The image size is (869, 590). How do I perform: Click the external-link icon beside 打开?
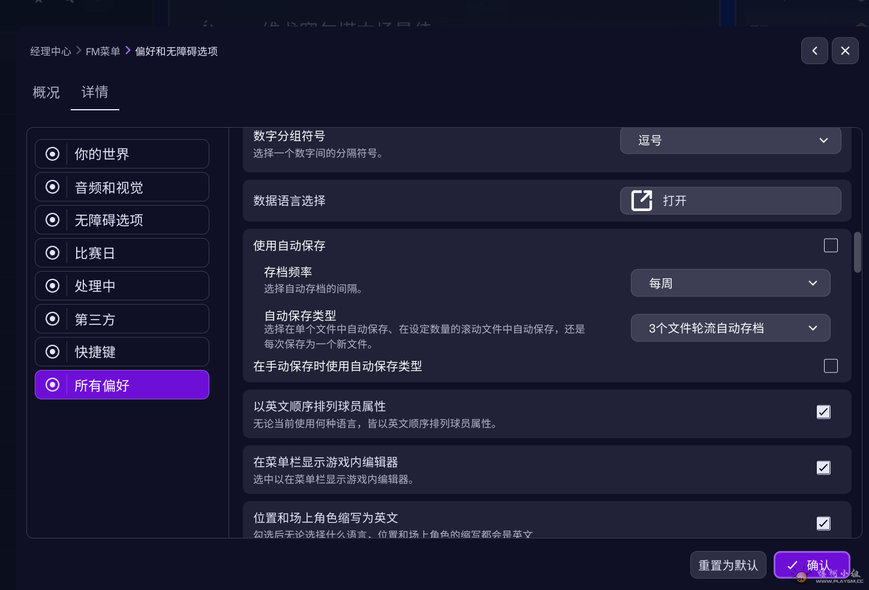(x=641, y=201)
